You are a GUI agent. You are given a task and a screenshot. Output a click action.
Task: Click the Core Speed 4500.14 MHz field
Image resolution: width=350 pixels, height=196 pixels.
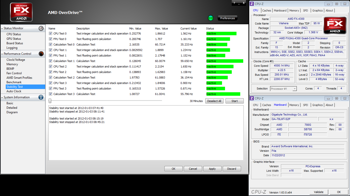coord(282,66)
